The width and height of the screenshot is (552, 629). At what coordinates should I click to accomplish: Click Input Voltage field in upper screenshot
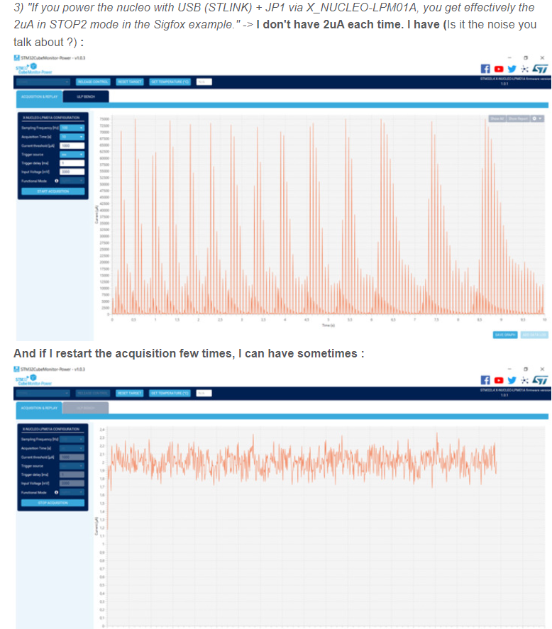click(72, 172)
